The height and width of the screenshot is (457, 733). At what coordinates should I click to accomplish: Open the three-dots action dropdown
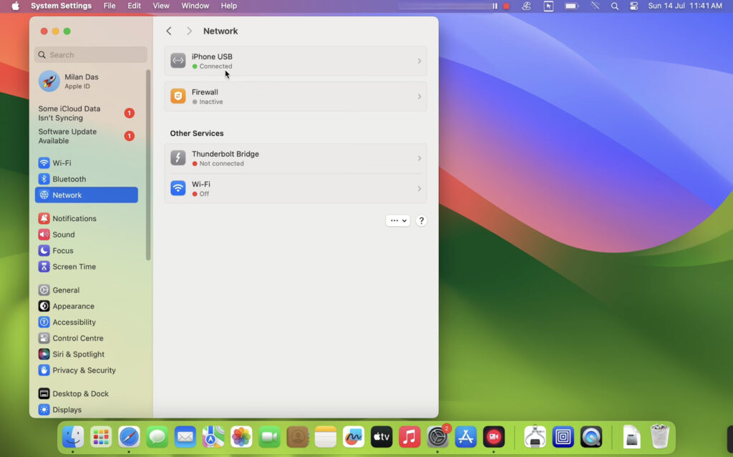(x=397, y=221)
